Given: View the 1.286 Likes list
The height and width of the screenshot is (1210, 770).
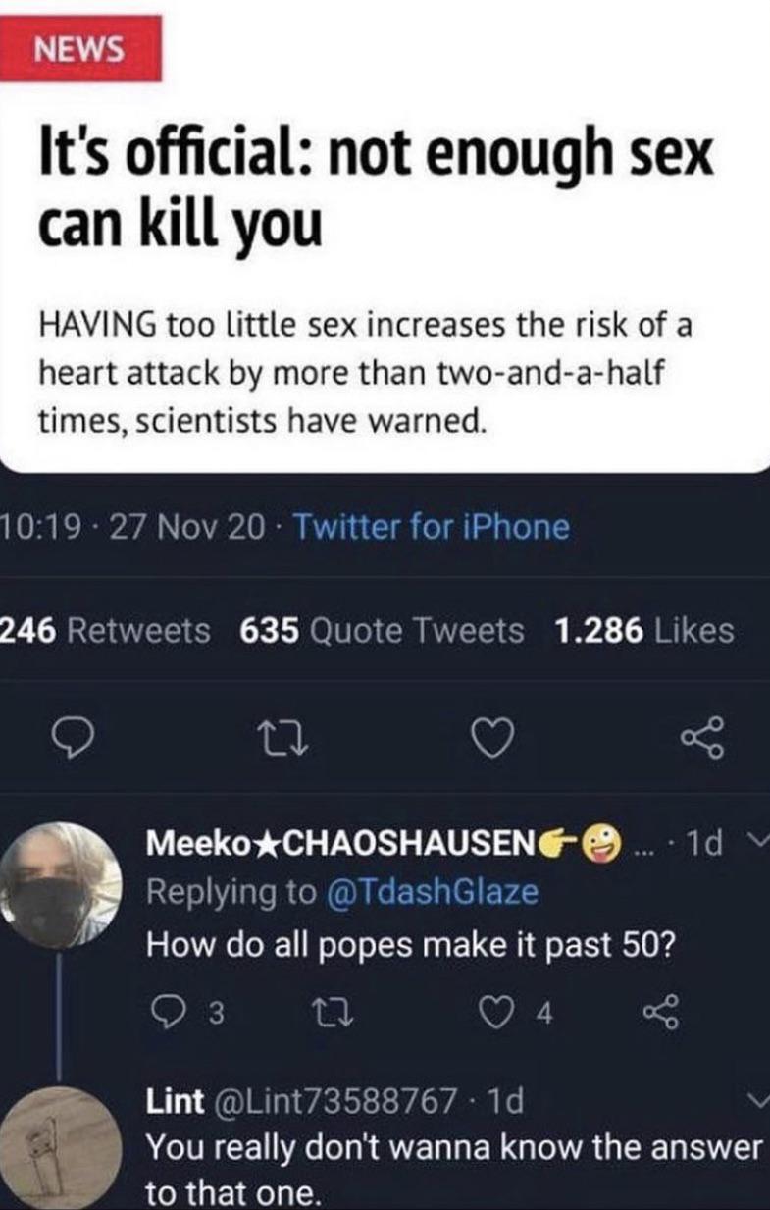Looking at the screenshot, I should pyautogui.click(x=643, y=631).
